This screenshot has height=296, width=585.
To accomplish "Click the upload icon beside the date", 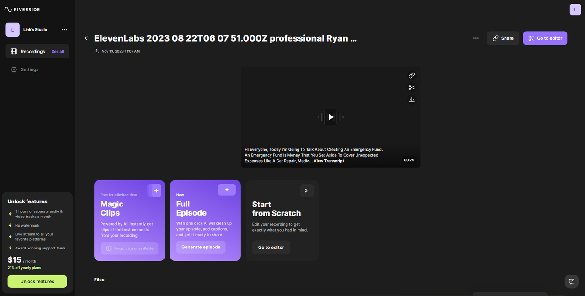I will point(96,51).
